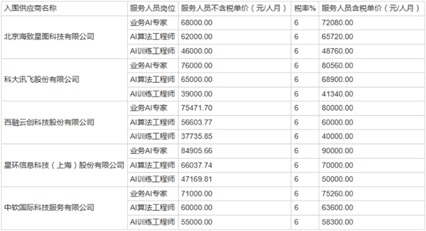Viewport: 426px width, 231px height.
Task: Click the 星环信息科技（上海）股份有限公司 cell
Action: (65, 165)
